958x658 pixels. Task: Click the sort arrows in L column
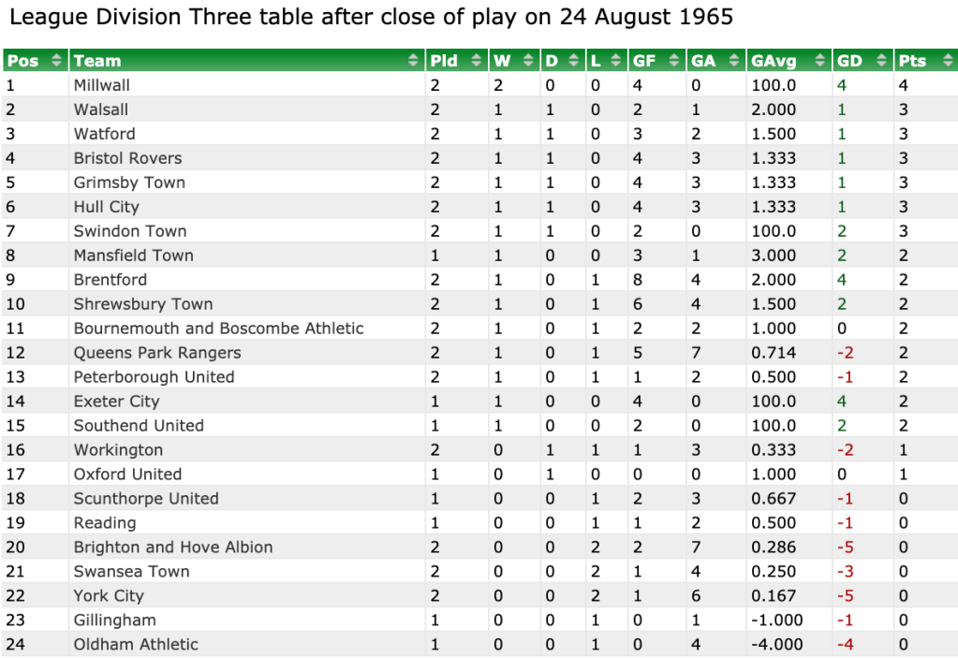[616, 61]
